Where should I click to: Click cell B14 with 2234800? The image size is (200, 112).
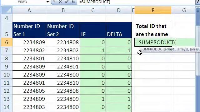tap(63, 107)
